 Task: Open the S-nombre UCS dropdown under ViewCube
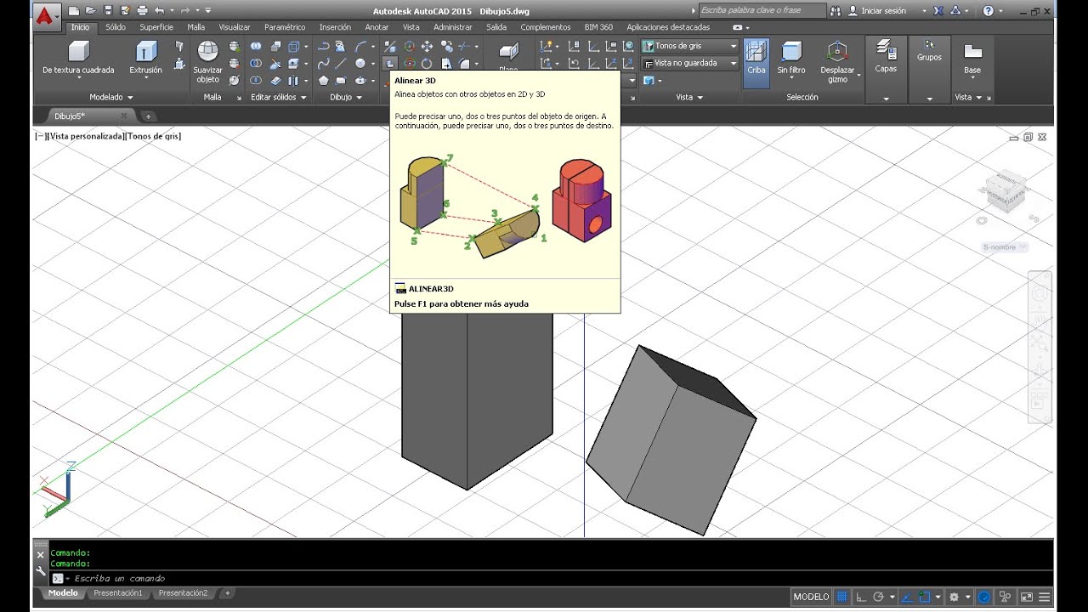tap(1005, 247)
